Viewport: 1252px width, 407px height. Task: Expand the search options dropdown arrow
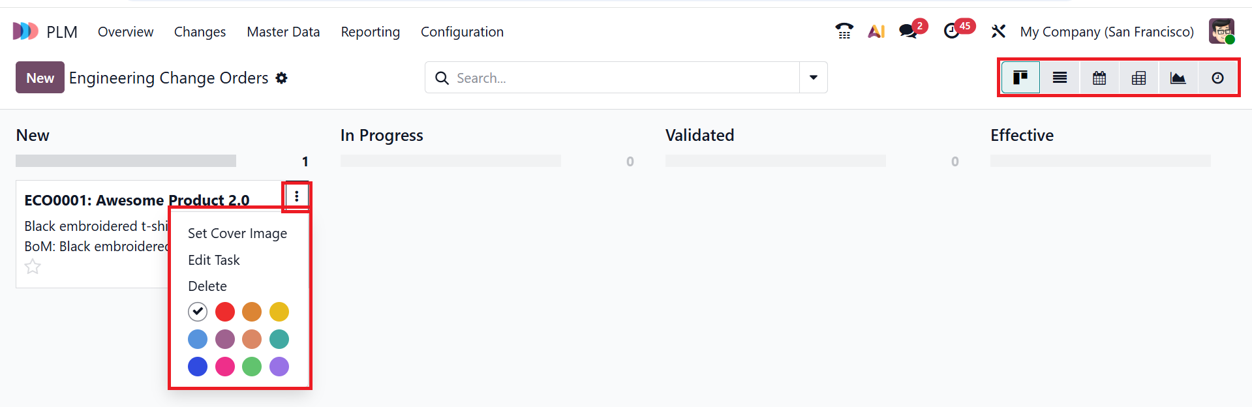pyautogui.click(x=814, y=78)
